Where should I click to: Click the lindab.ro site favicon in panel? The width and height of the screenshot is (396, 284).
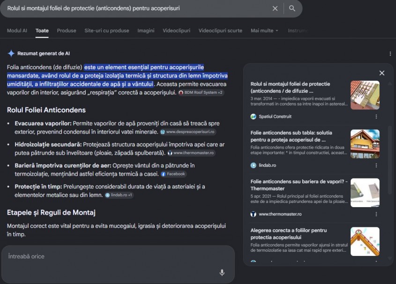point(254,165)
